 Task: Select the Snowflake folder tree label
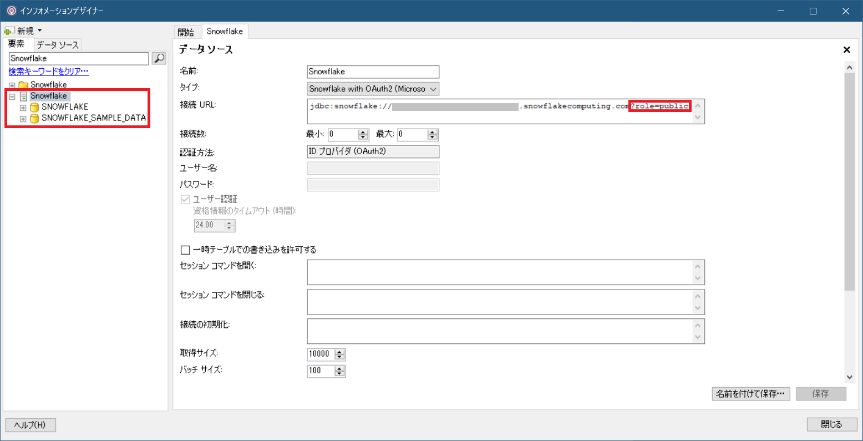point(48,85)
